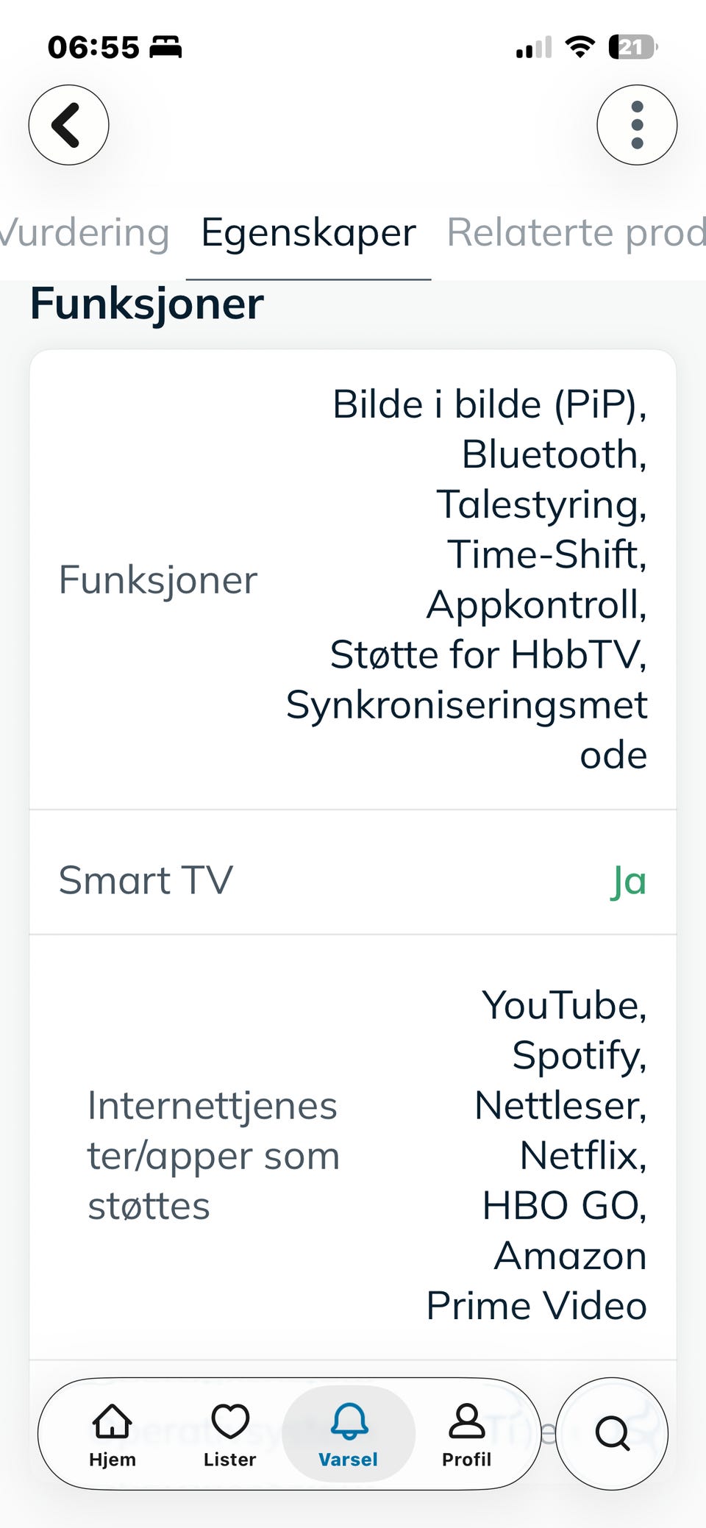706x1528 pixels.
Task: Tap the back arrow button
Action: pos(68,125)
